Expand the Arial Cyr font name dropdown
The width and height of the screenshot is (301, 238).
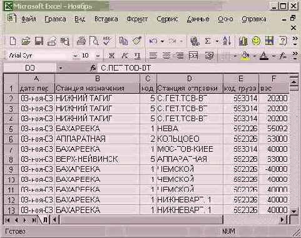click(75, 56)
